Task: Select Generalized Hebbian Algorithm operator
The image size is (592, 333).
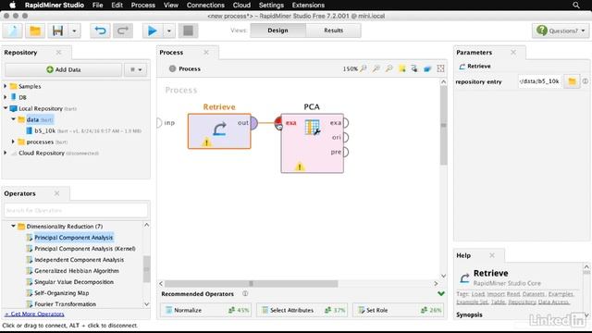Action: 77,271
